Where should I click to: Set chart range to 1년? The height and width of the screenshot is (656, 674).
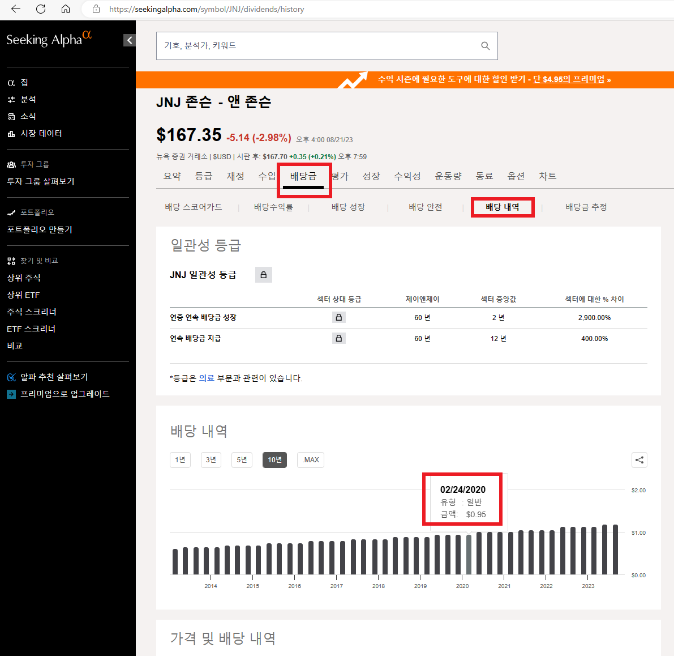click(180, 460)
